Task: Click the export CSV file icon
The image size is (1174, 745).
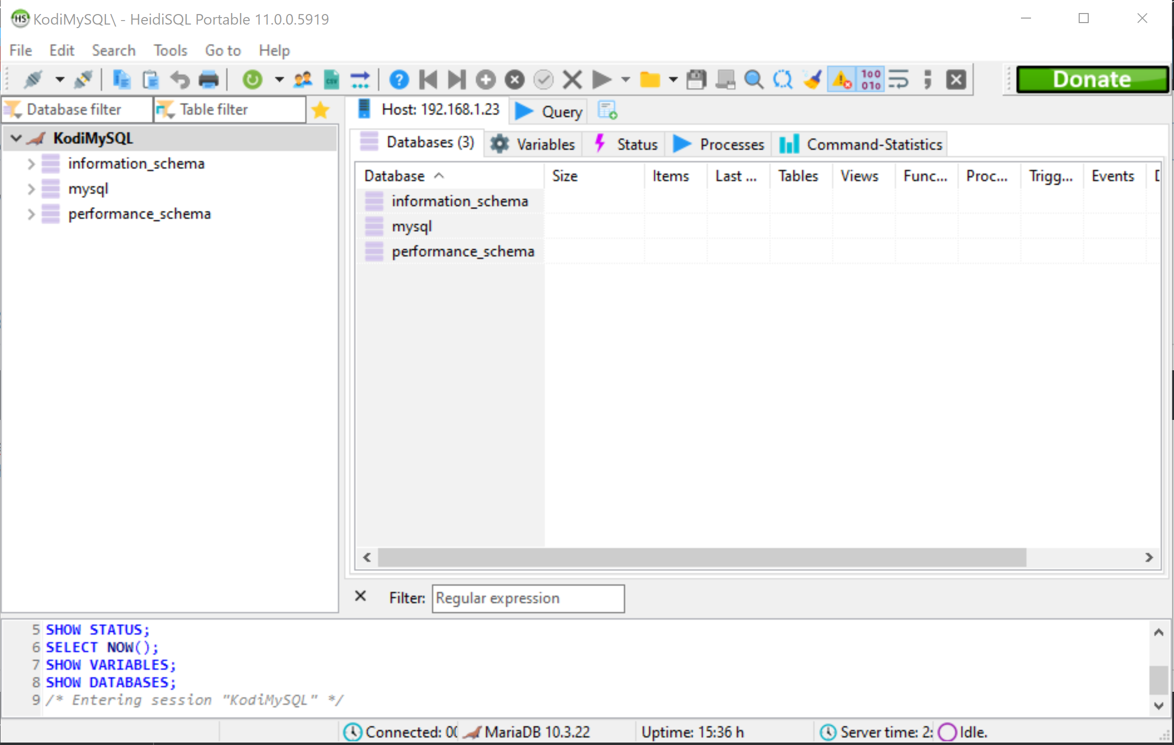Action: 332,80
